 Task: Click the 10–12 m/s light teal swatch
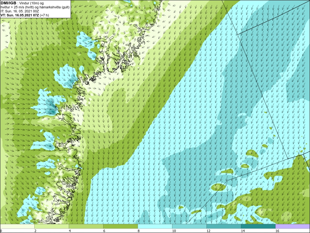tap(189, 226)
